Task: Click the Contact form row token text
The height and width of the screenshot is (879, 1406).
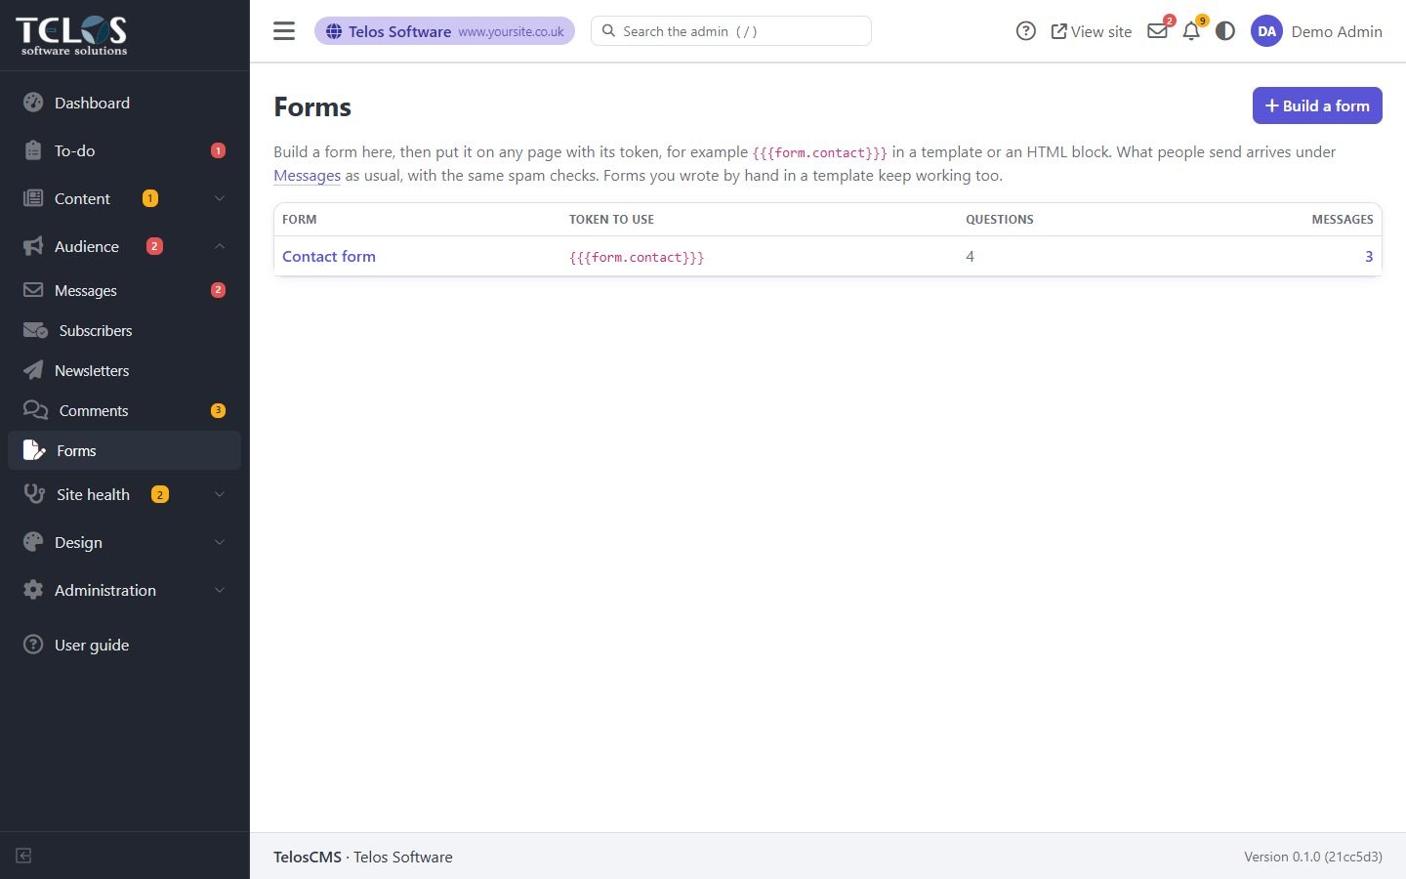Action: point(637,257)
